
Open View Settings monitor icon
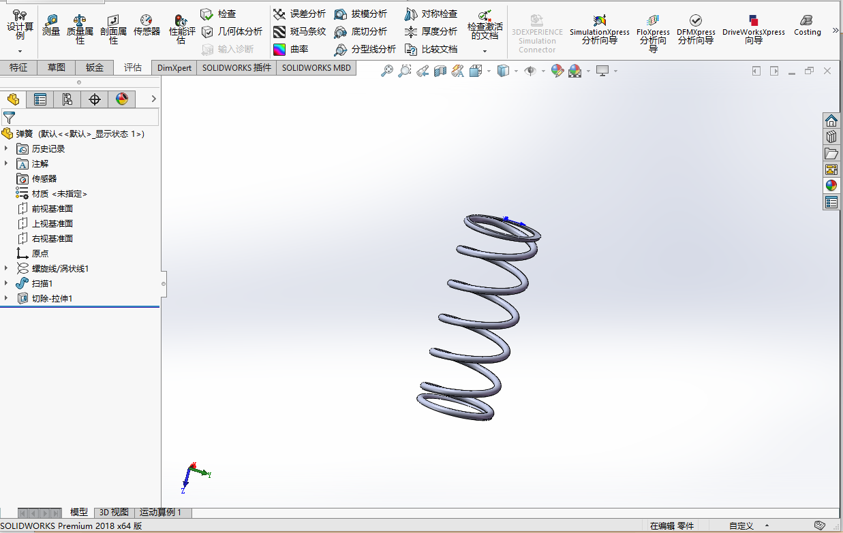(602, 70)
